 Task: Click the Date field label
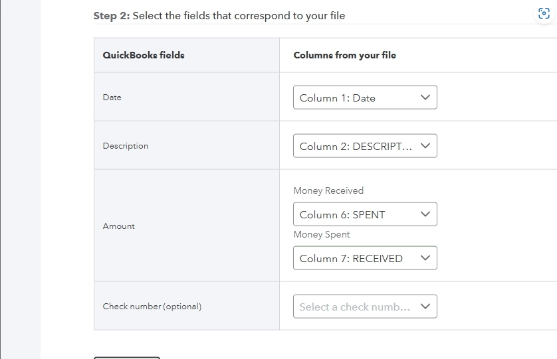pyautogui.click(x=112, y=97)
